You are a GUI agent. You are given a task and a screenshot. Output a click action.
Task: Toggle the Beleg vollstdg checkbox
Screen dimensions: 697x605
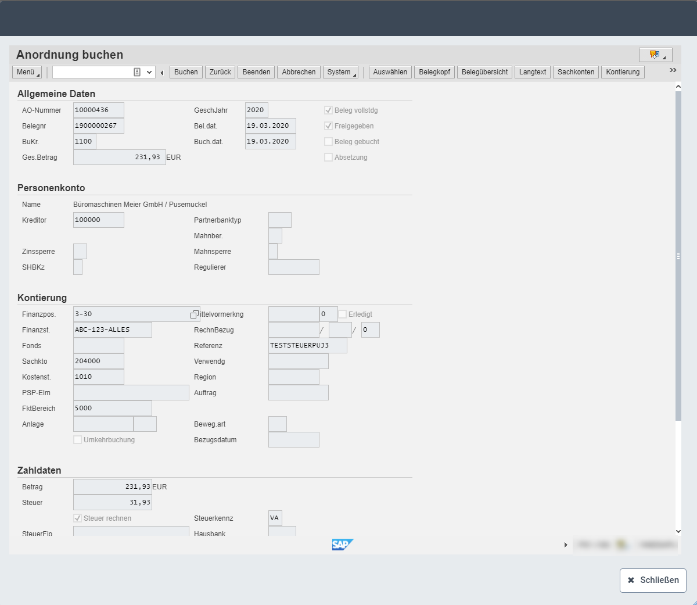[x=329, y=110]
